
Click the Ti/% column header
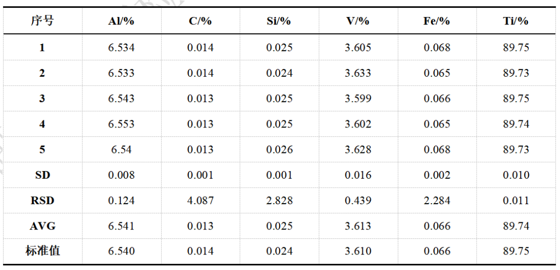click(x=515, y=21)
